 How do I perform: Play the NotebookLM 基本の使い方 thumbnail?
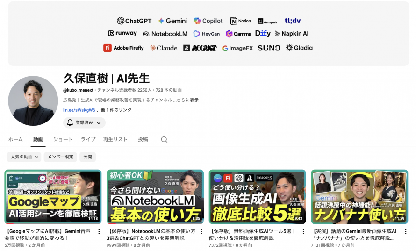(x=155, y=197)
